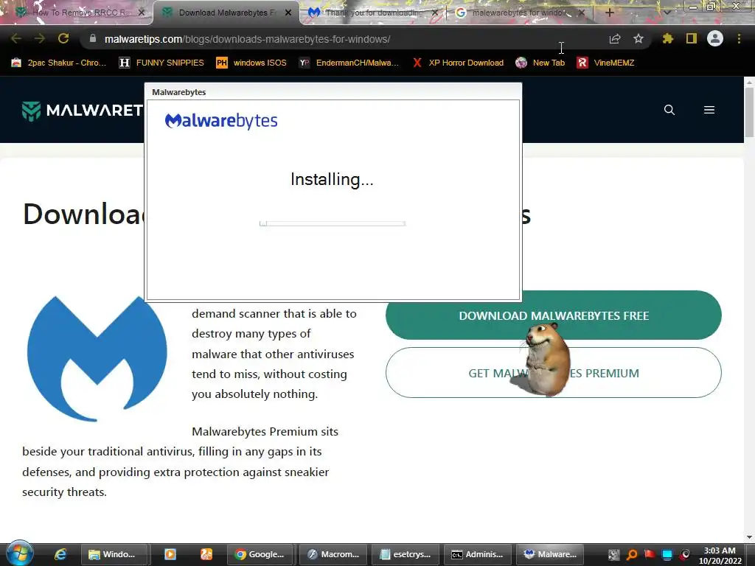Screen dimensions: 755x566
Task: Open the Chrome three-dot menu
Action: click(x=739, y=38)
